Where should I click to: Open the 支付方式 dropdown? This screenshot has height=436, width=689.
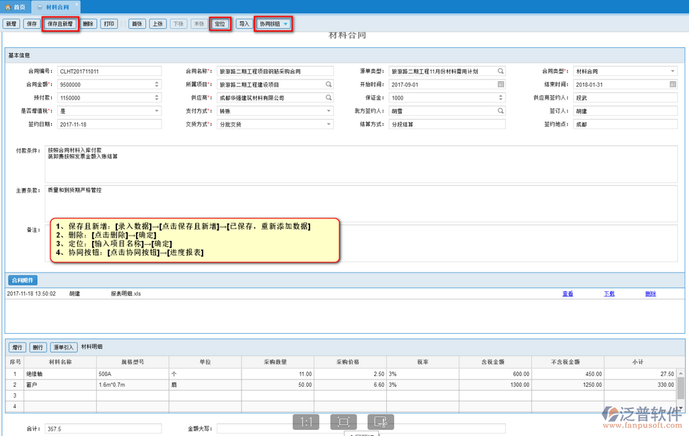tap(328, 111)
